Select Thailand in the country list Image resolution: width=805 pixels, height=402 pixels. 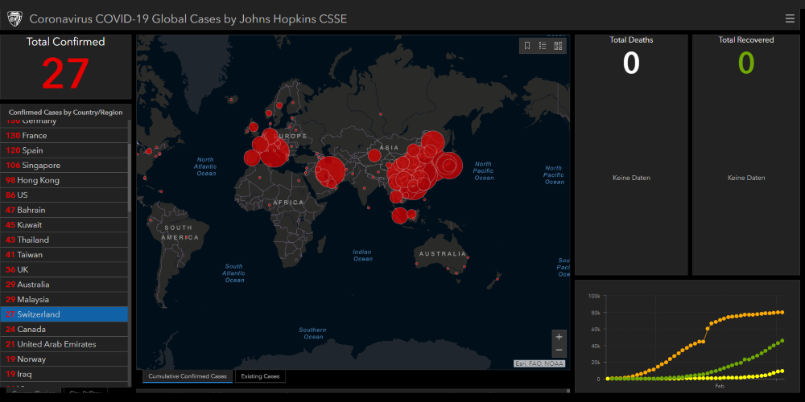pyautogui.click(x=64, y=240)
